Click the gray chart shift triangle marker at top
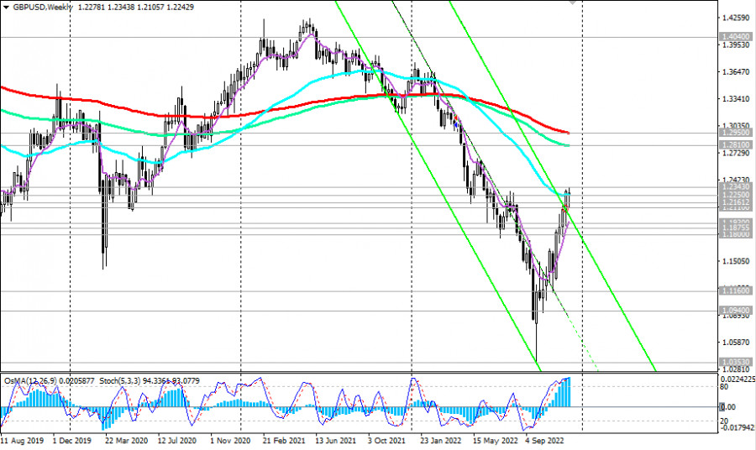This screenshot has width=756, height=450. (x=574, y=3)
